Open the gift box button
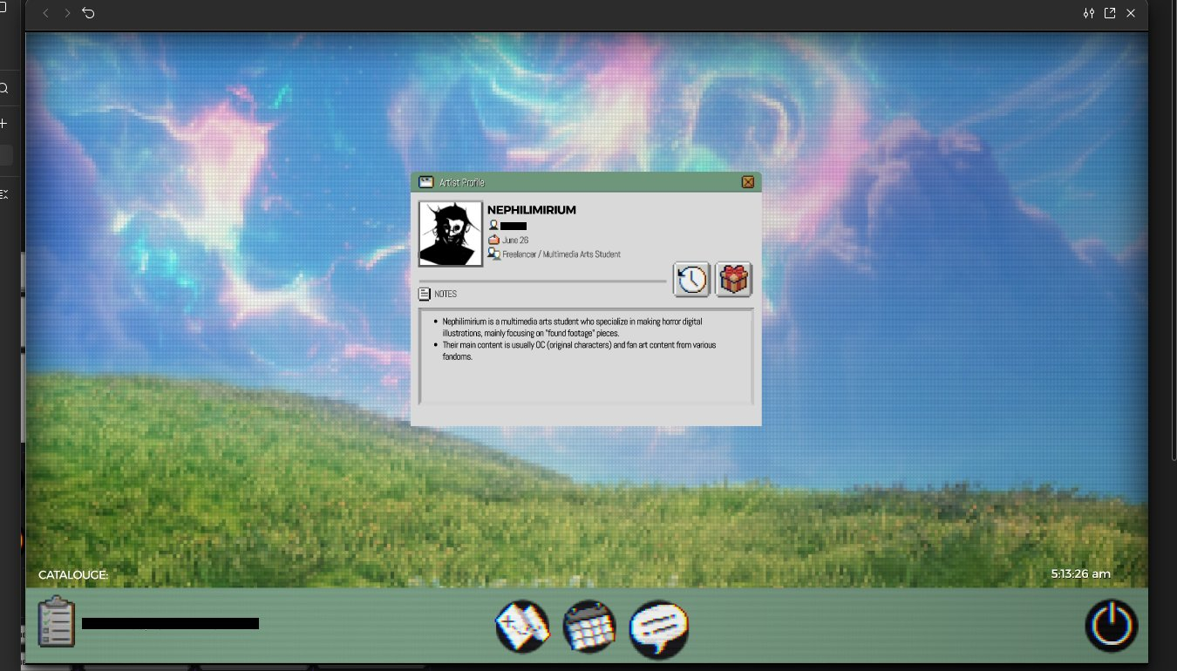This screenshot has width=1177, height=671. click(734, 280)
